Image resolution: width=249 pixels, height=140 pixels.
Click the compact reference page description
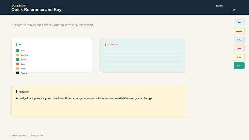click(x=52, y=25)
